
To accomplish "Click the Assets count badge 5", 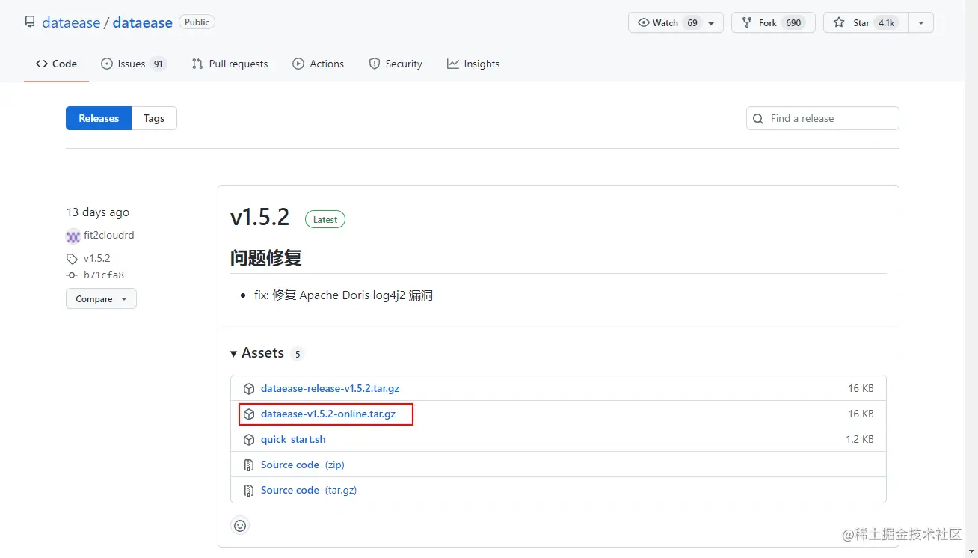I will [297, 354].
